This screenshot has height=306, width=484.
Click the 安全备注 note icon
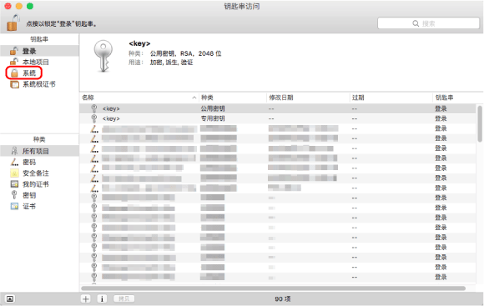pyautogui.click(x=14, y=173)
